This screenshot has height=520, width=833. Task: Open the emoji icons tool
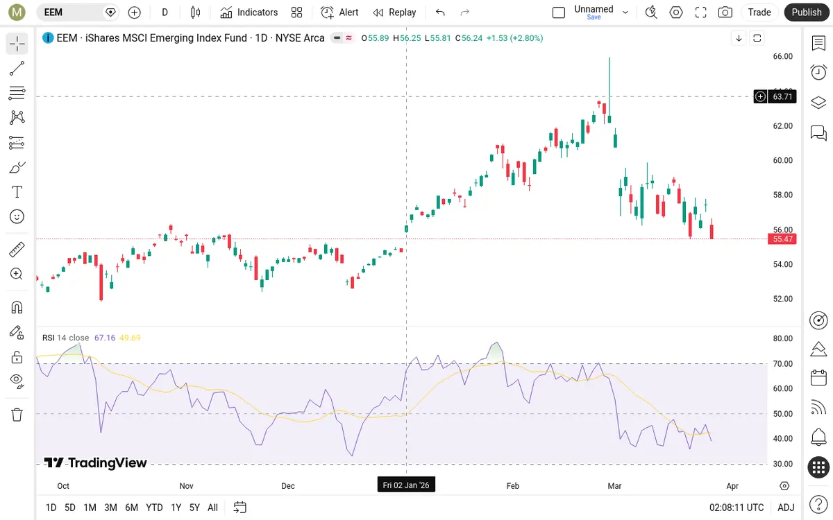pos(17,217)
